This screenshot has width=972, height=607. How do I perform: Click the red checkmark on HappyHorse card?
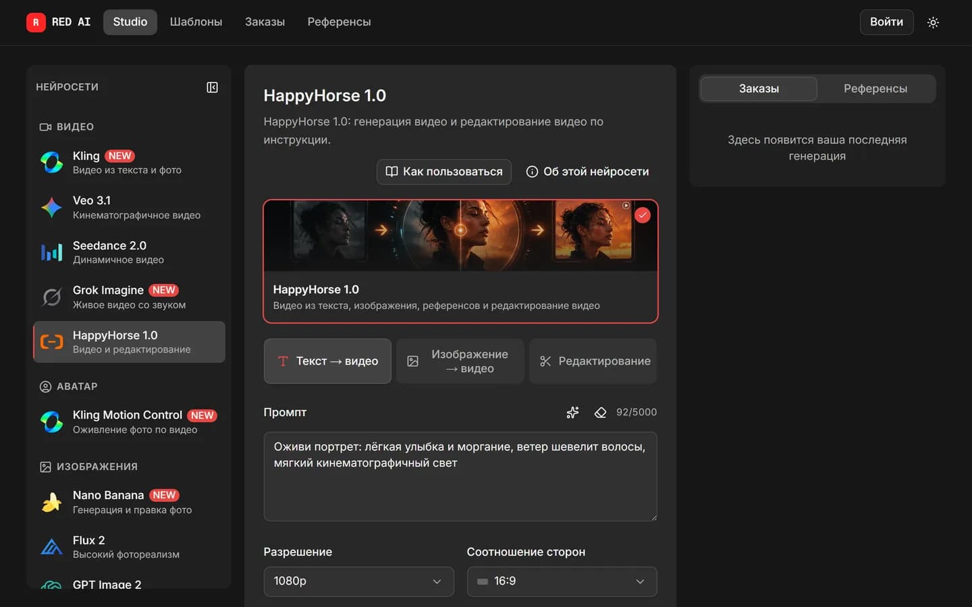point(643,215)
